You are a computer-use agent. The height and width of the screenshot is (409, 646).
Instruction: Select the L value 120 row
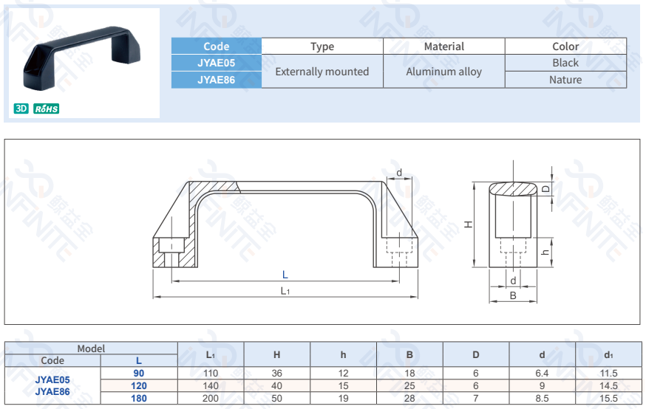139,386
